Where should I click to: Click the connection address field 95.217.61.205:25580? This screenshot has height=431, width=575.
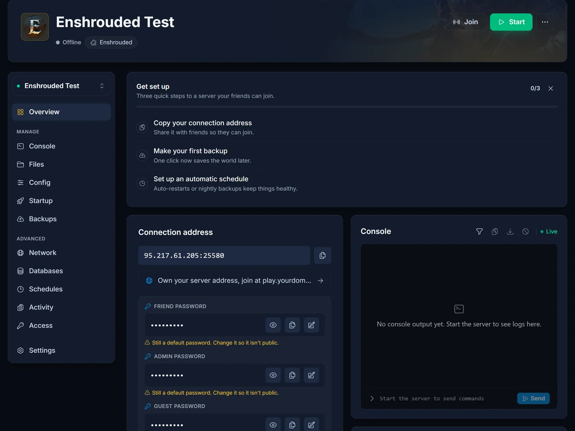224,255
